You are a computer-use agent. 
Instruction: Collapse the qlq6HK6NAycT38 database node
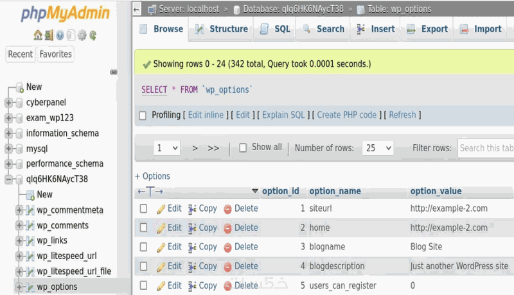(8, 179)
